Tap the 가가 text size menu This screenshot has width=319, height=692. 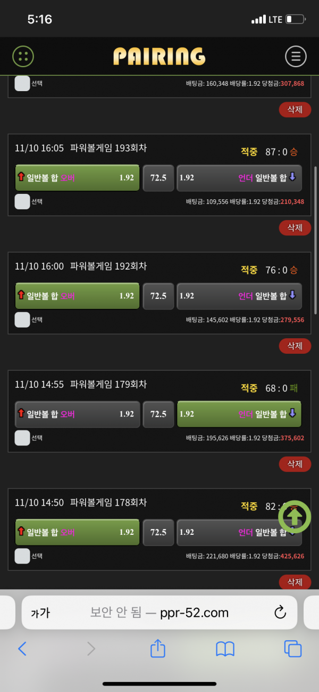point(40,613)
